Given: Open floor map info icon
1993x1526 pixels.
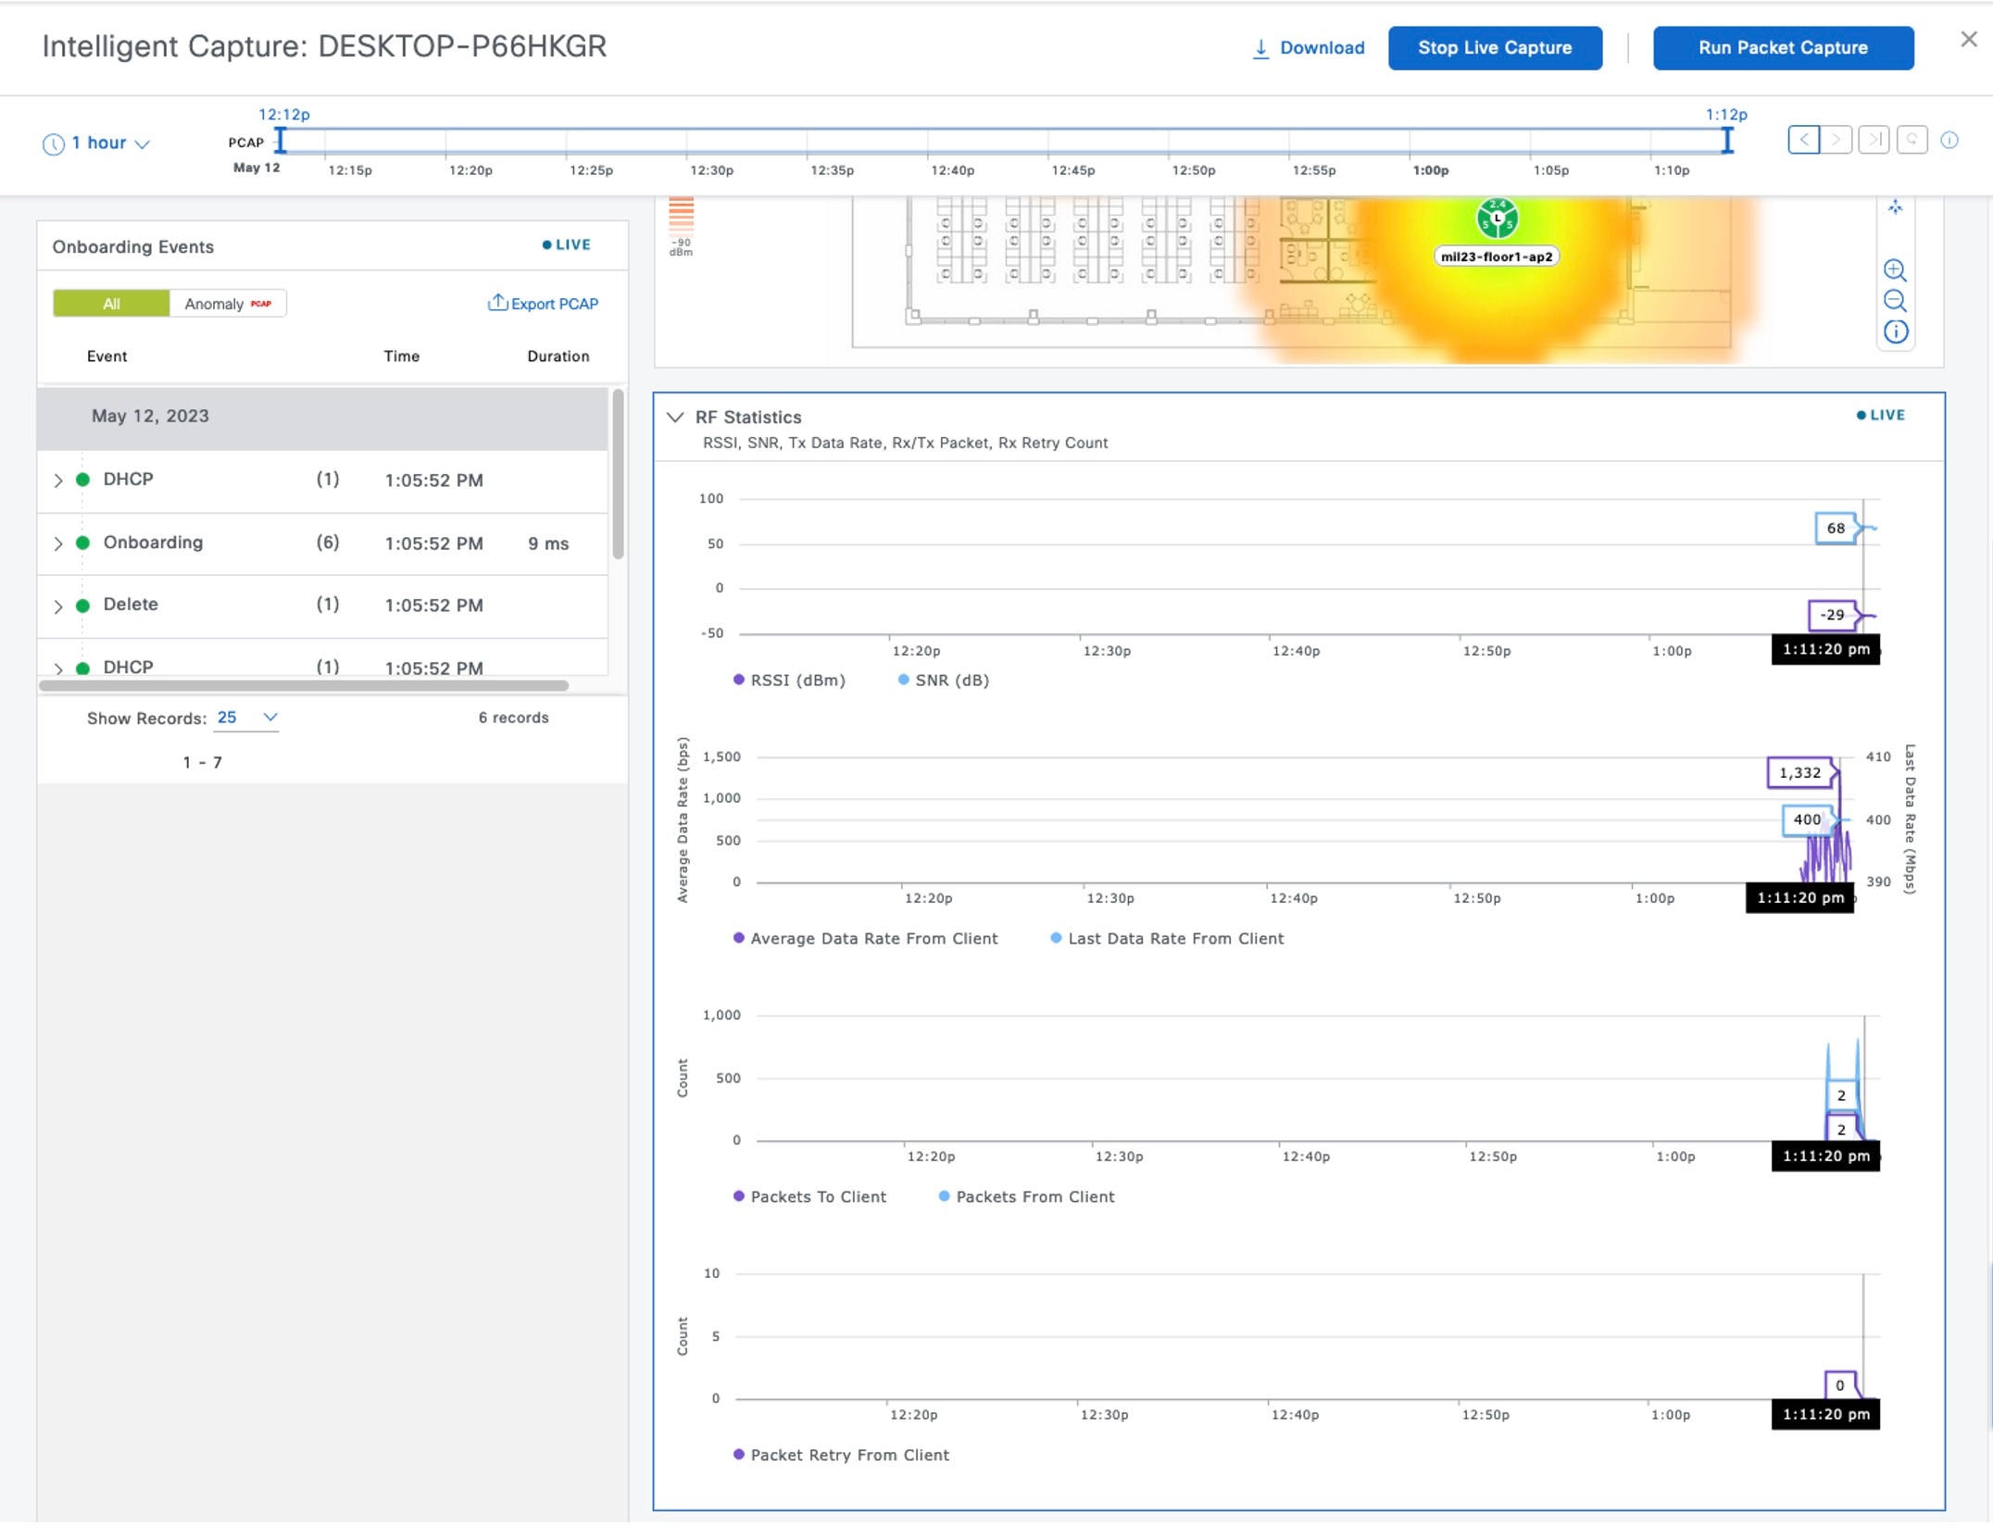Looking at the screenshot, I should (1895, 331).
